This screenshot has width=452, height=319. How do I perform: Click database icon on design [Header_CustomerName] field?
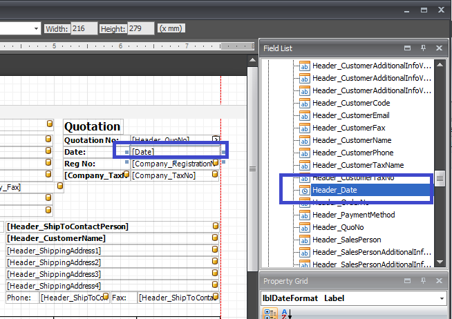pos(215,238)
